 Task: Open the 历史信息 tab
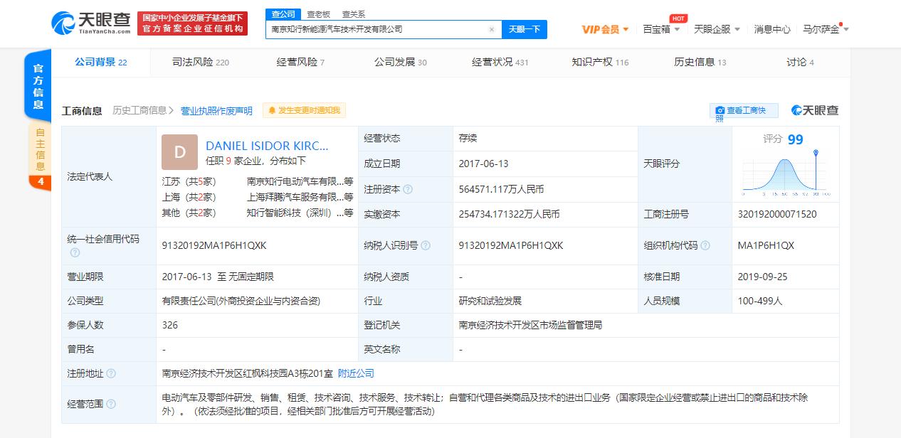(x=700, y=62)
